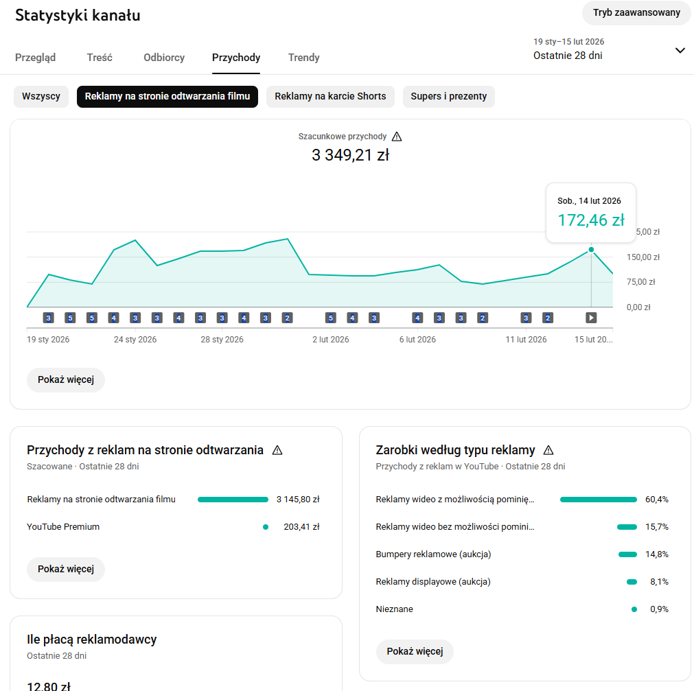Click the video marker badge above 19 sty 2026
The image size is (694, 691).
[x=48, y=318]
